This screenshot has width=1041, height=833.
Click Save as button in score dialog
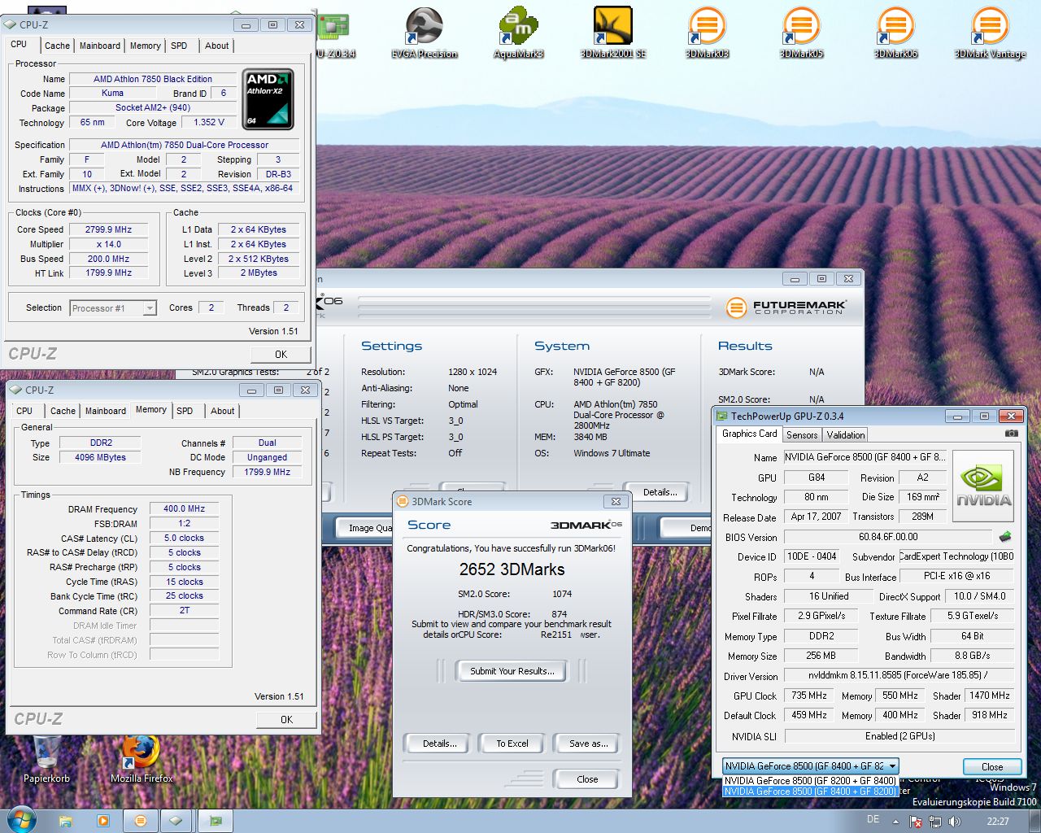(x=588, y=744)
